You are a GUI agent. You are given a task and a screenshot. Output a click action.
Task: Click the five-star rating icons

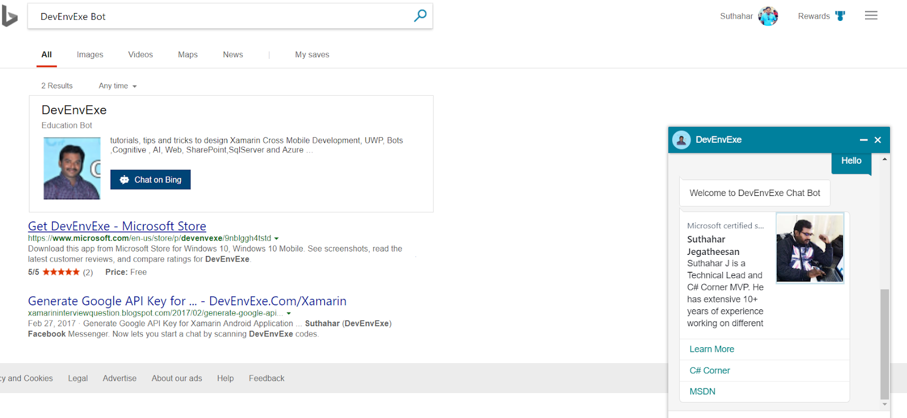click(x=61, y=272)
